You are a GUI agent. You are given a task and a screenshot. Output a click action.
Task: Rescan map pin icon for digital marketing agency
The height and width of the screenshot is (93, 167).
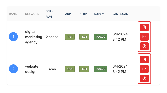(x=144, y=46)
